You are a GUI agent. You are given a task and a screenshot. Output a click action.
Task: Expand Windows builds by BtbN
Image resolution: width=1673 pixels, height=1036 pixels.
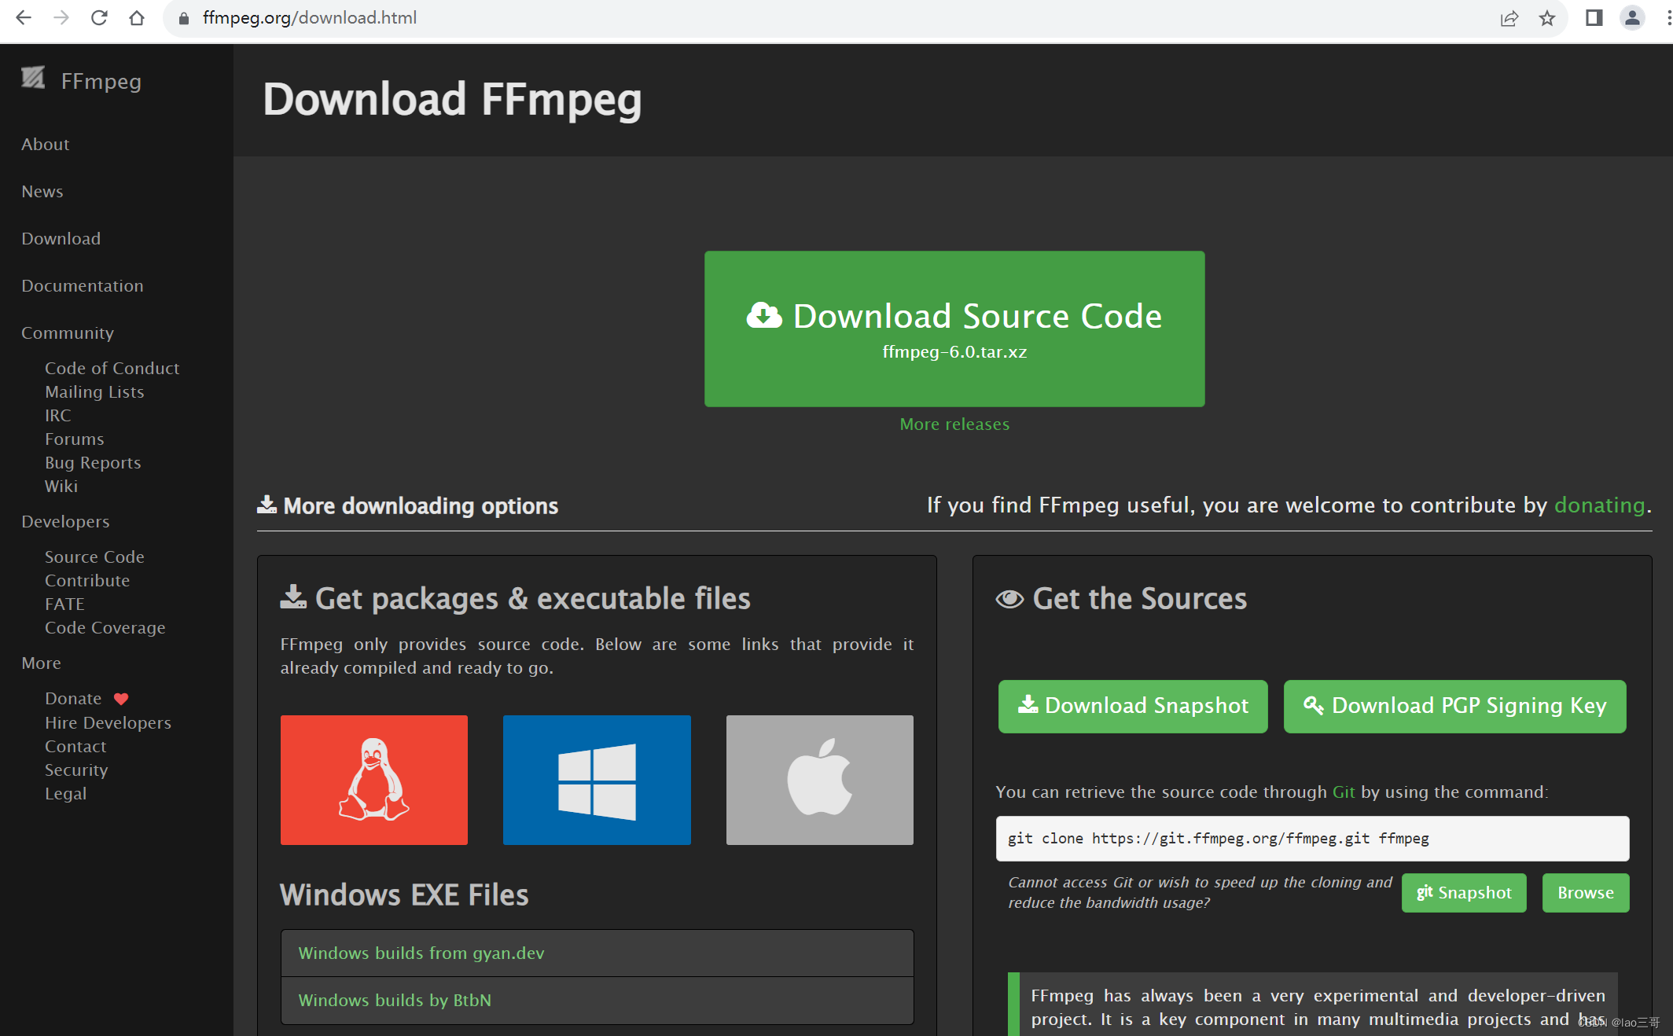(394, 1000)
